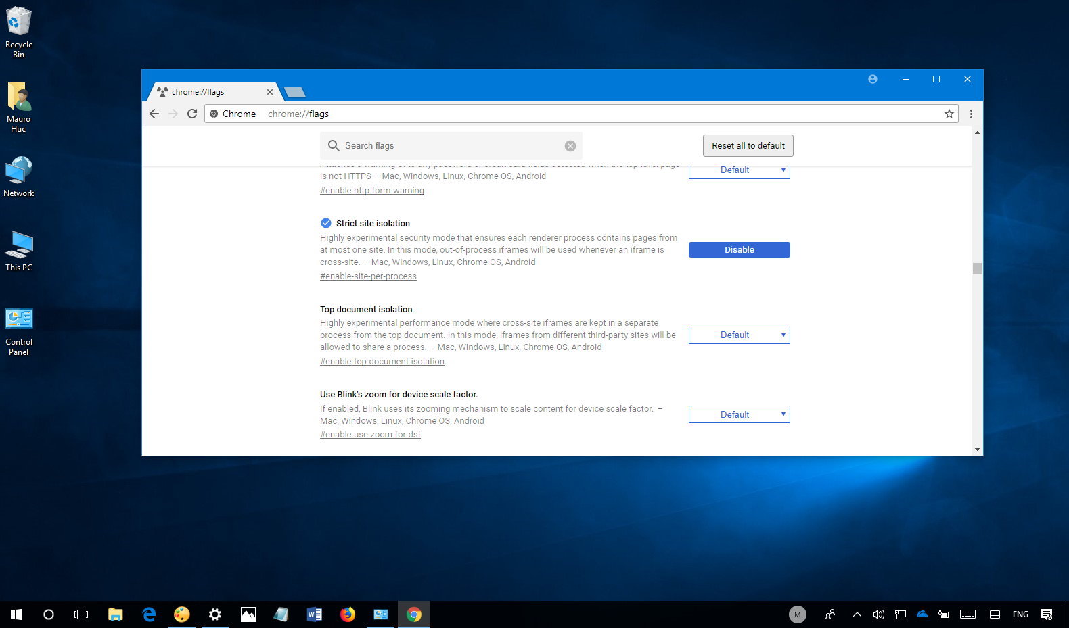
Task: Click the browser back arrow
Action: pyautogui.click(x=154, y=114)
